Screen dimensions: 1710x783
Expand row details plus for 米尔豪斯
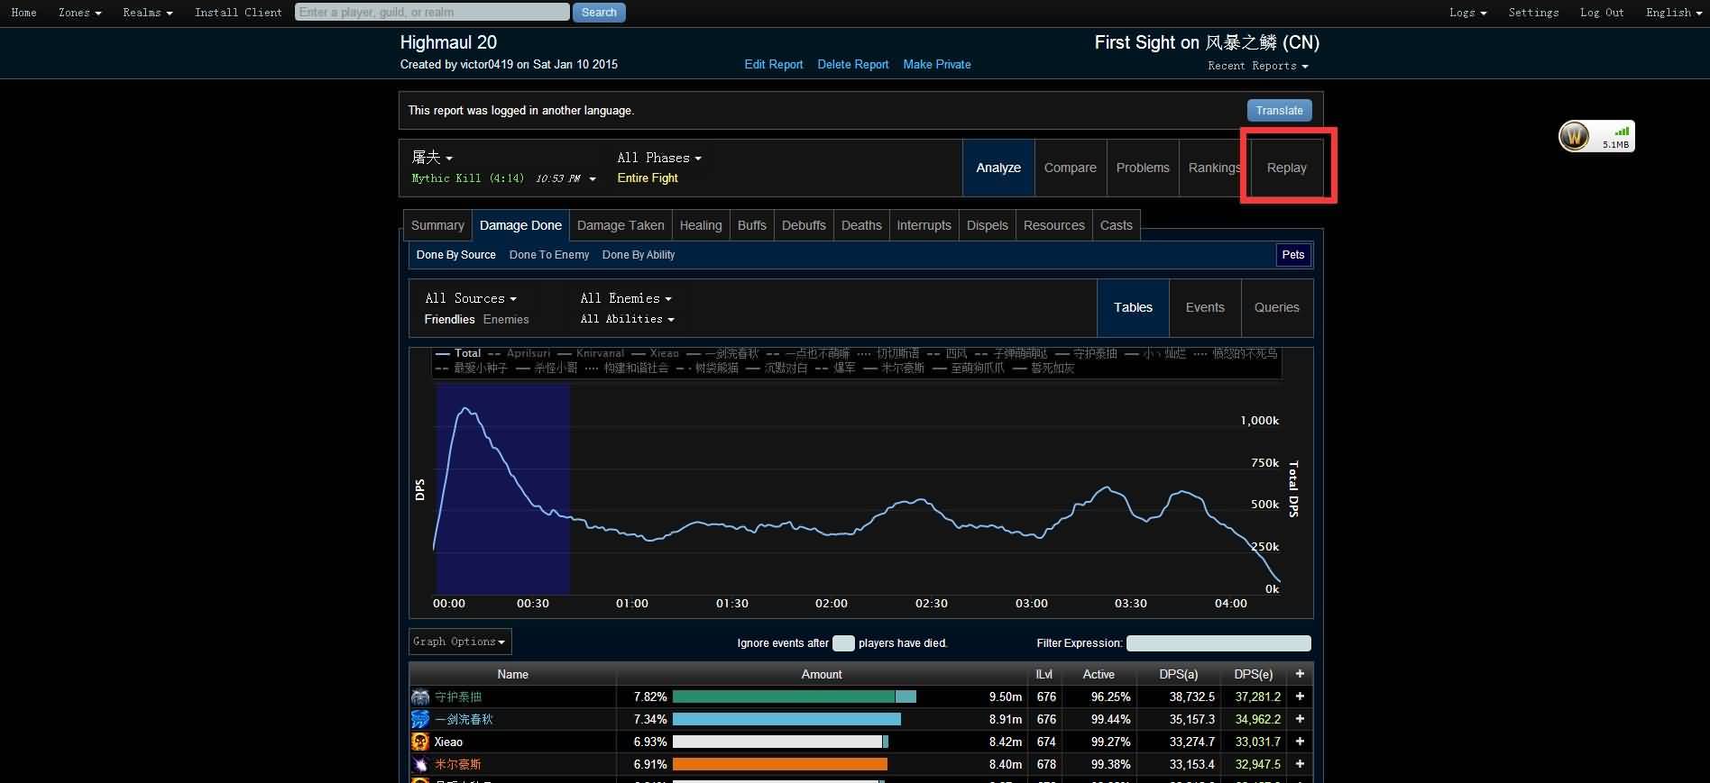tap(1300, 764)
